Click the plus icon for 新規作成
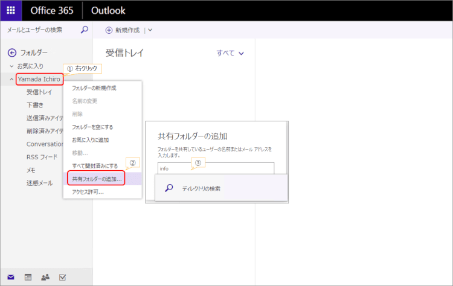The image size is (453, 286). pyautogui.click(x=109, y=30)
